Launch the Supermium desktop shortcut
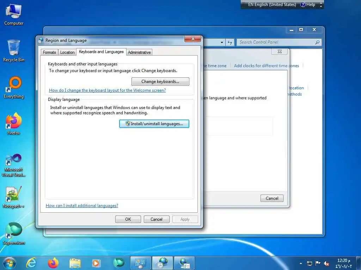The image size is (361, 270). click(14, 234)
